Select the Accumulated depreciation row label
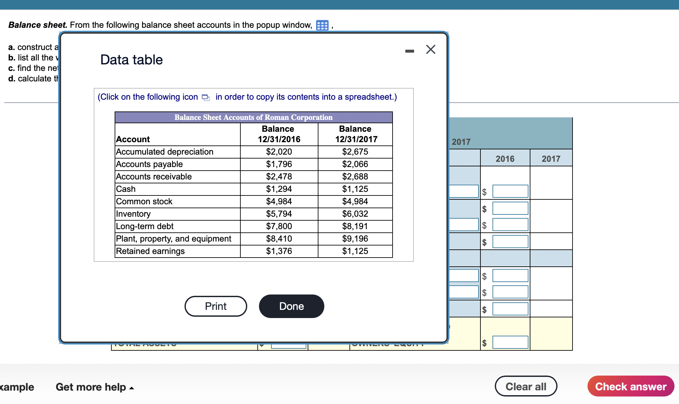This screenshot has width=679, height=404. (x=165, y=152)
